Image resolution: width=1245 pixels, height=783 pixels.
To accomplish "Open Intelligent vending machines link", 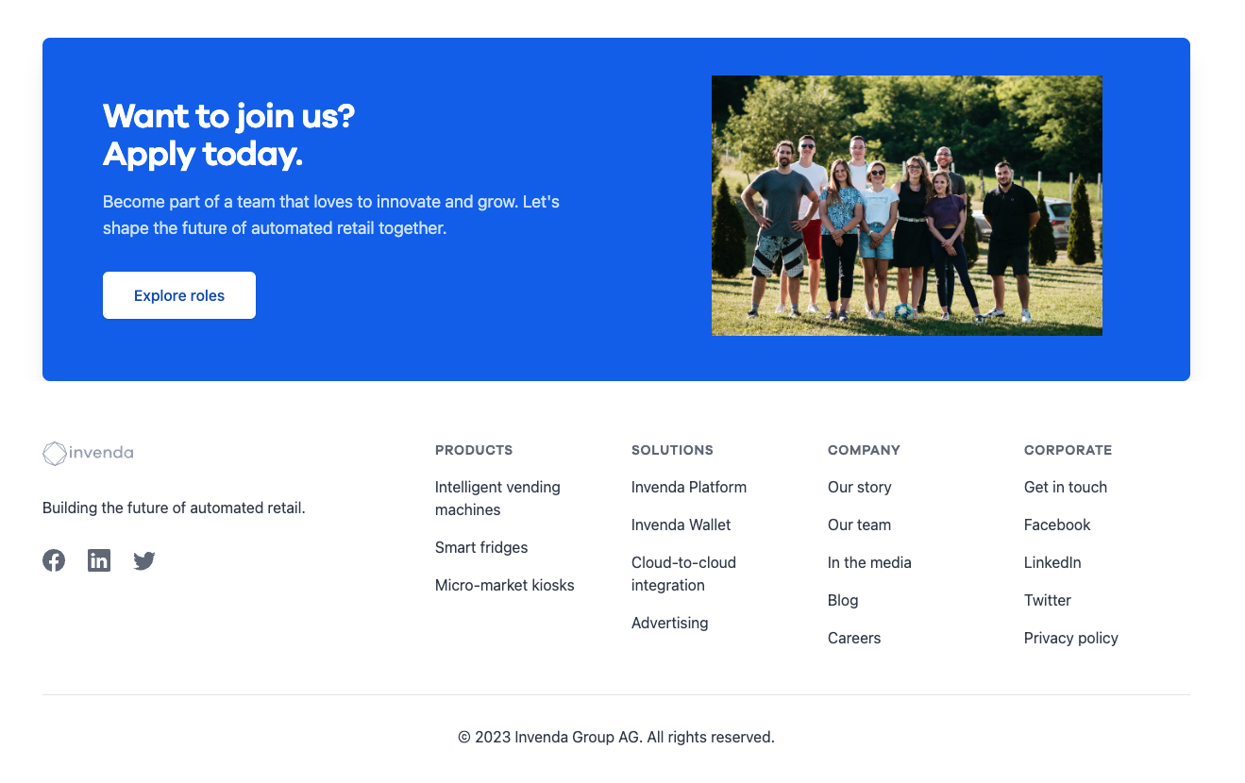I will pos(497,498).
